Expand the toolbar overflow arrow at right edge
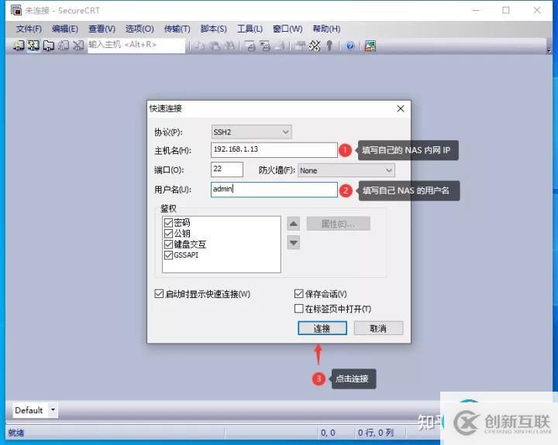Screen dimensions: 558x445 [x=549, y=51]
